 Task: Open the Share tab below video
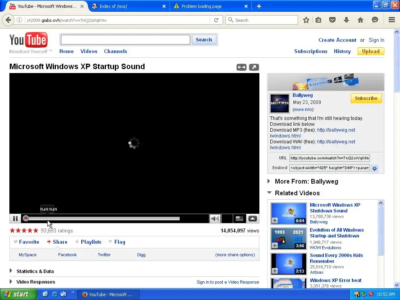tap(57, 242)
